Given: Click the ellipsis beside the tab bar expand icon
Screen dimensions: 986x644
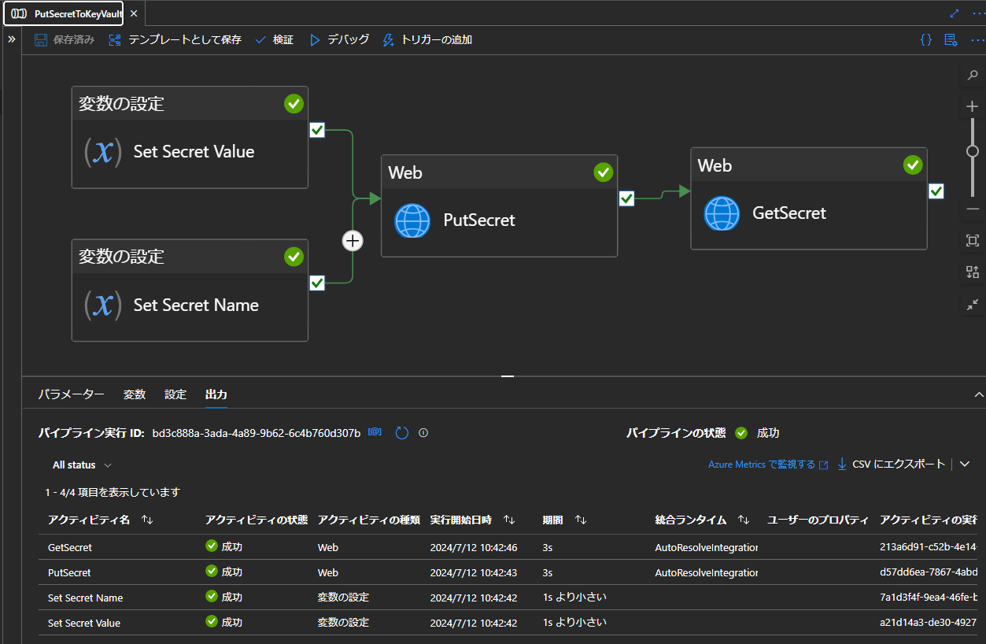Looking at the screenshot, I should tap(977, 13).
